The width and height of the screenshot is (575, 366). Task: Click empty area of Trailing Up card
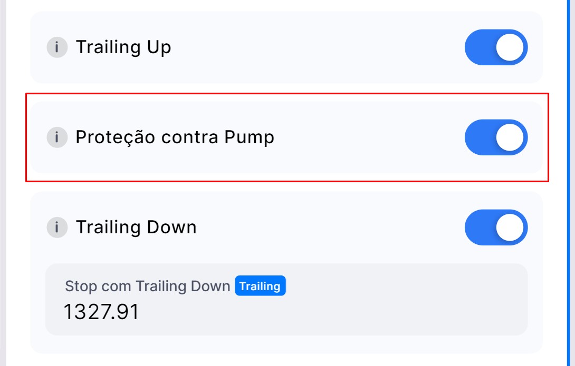coord(317,47)
